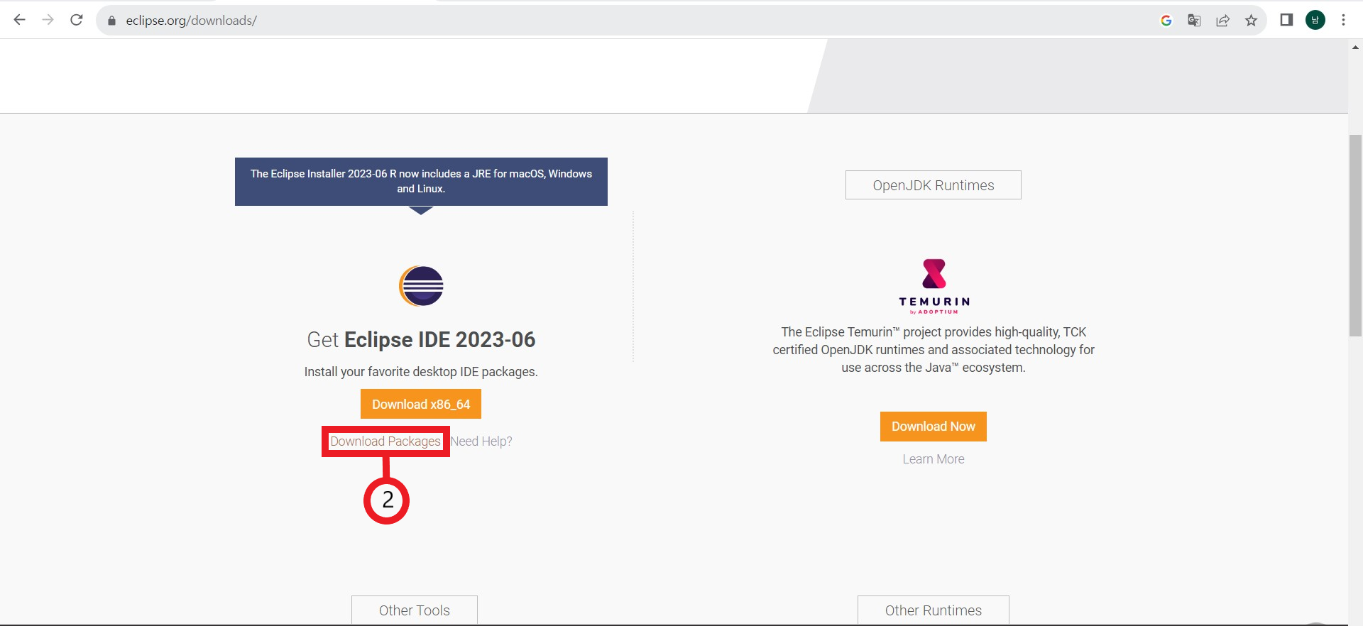Screen dimensions: 1363x626
Task: Open the Download Packages link
Action: (385, 441)
